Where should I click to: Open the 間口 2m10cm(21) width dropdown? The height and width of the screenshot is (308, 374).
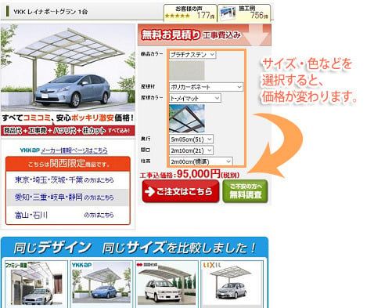(191, 150)
